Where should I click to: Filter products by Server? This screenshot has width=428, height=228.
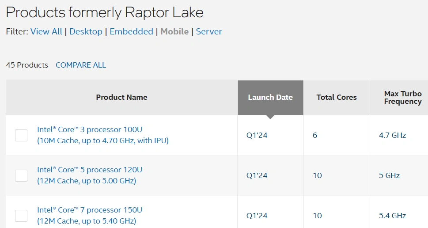tap(209, 32)
